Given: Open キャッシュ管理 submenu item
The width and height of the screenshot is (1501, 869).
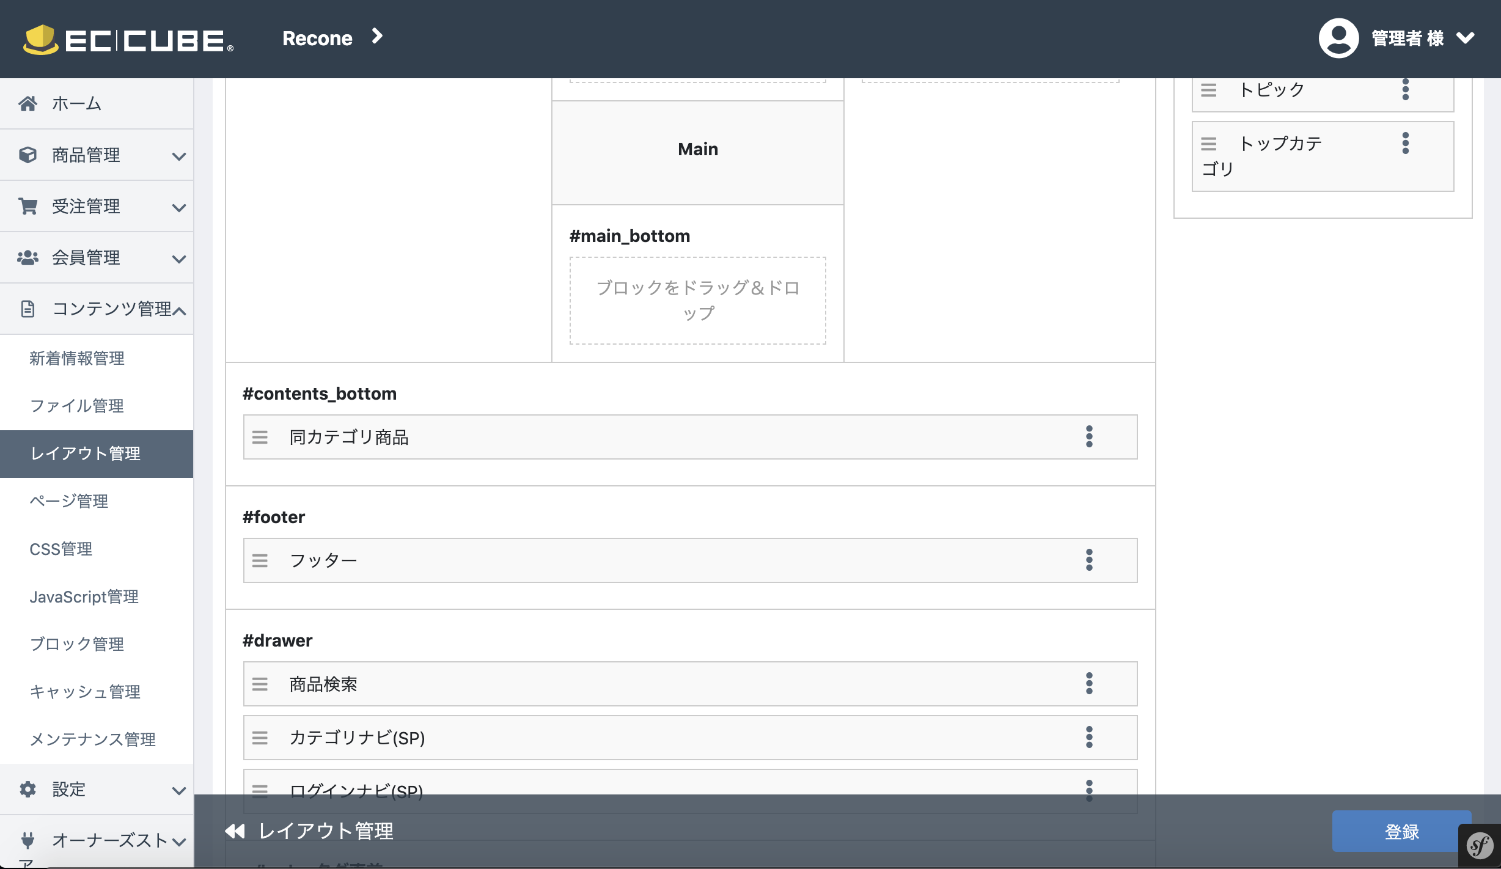Looking at the screenshot, I should (x=85, y=692).
